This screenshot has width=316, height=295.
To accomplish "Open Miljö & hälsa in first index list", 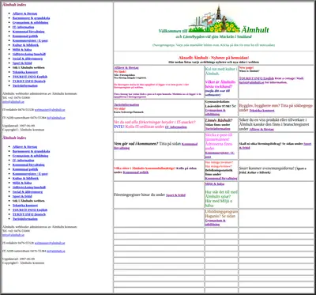I will click(22, 50).
